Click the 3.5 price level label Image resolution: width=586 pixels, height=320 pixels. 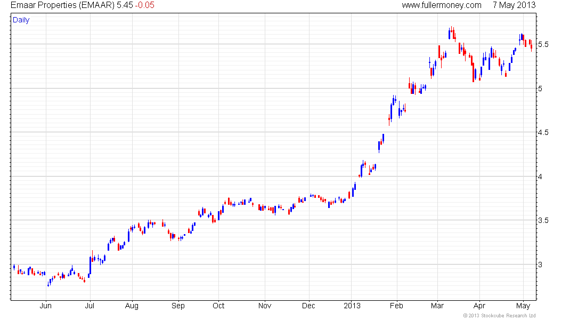[x=543, y=220]
